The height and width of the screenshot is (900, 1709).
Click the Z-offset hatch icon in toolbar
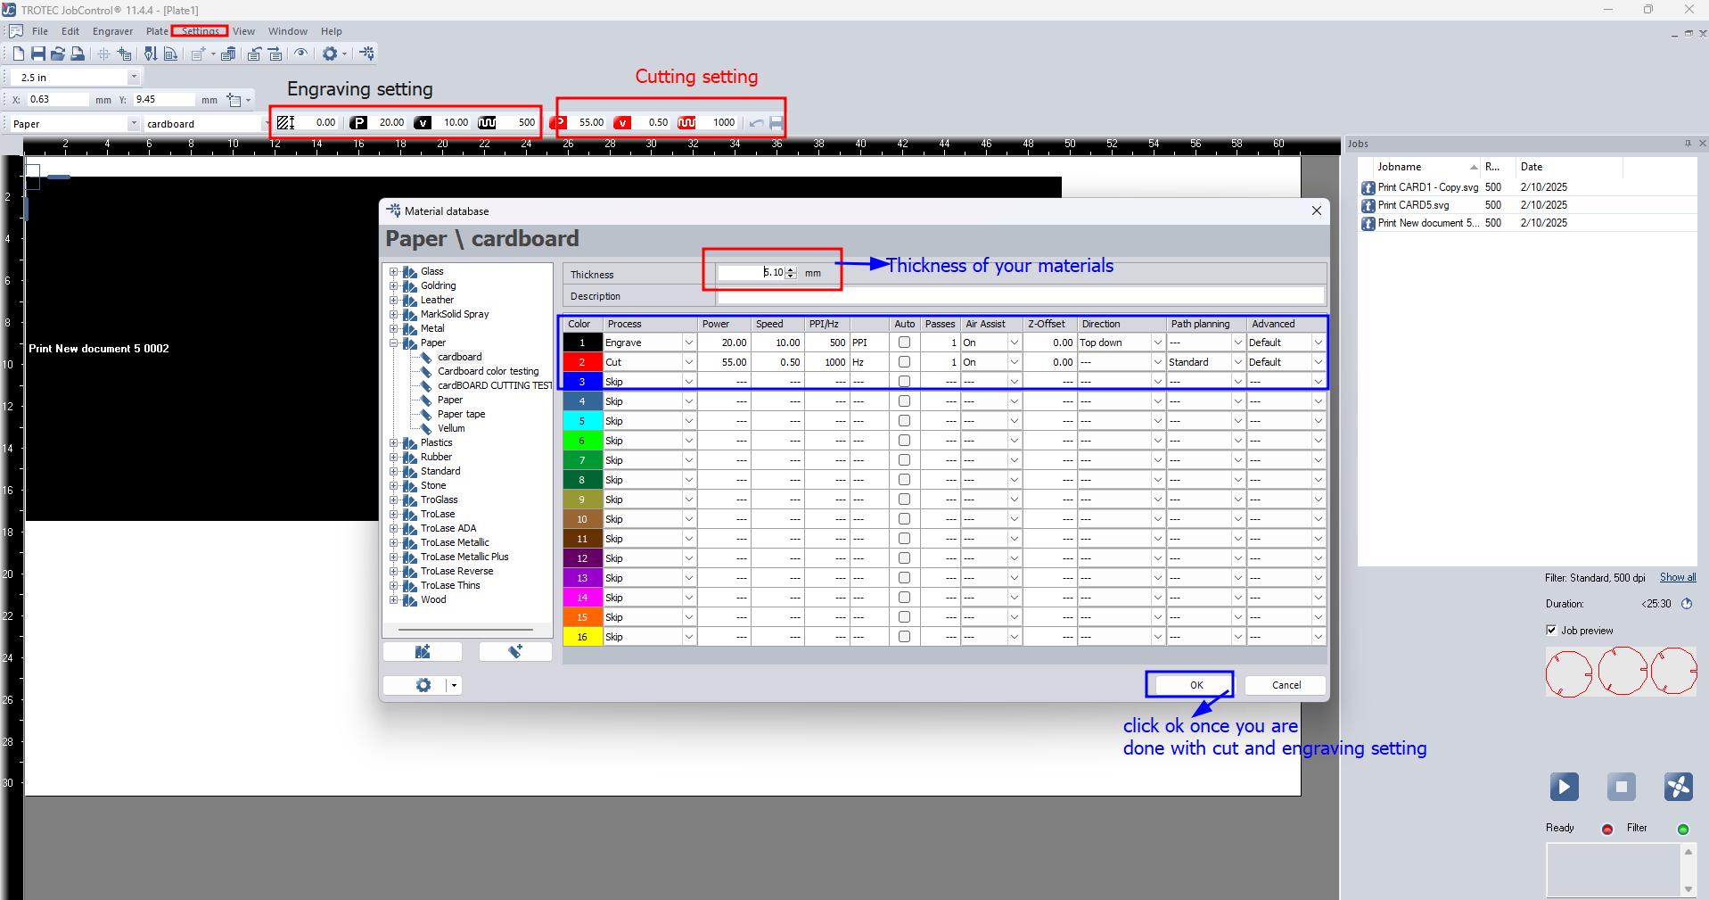[x=285, y=123]
